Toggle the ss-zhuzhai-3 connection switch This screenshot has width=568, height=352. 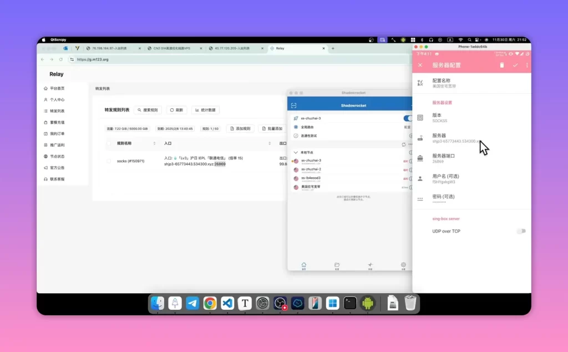click(408, 118)
